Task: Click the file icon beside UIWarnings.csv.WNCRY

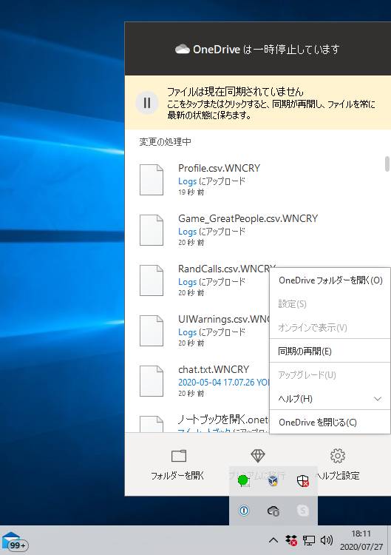Action: (152, 331)
